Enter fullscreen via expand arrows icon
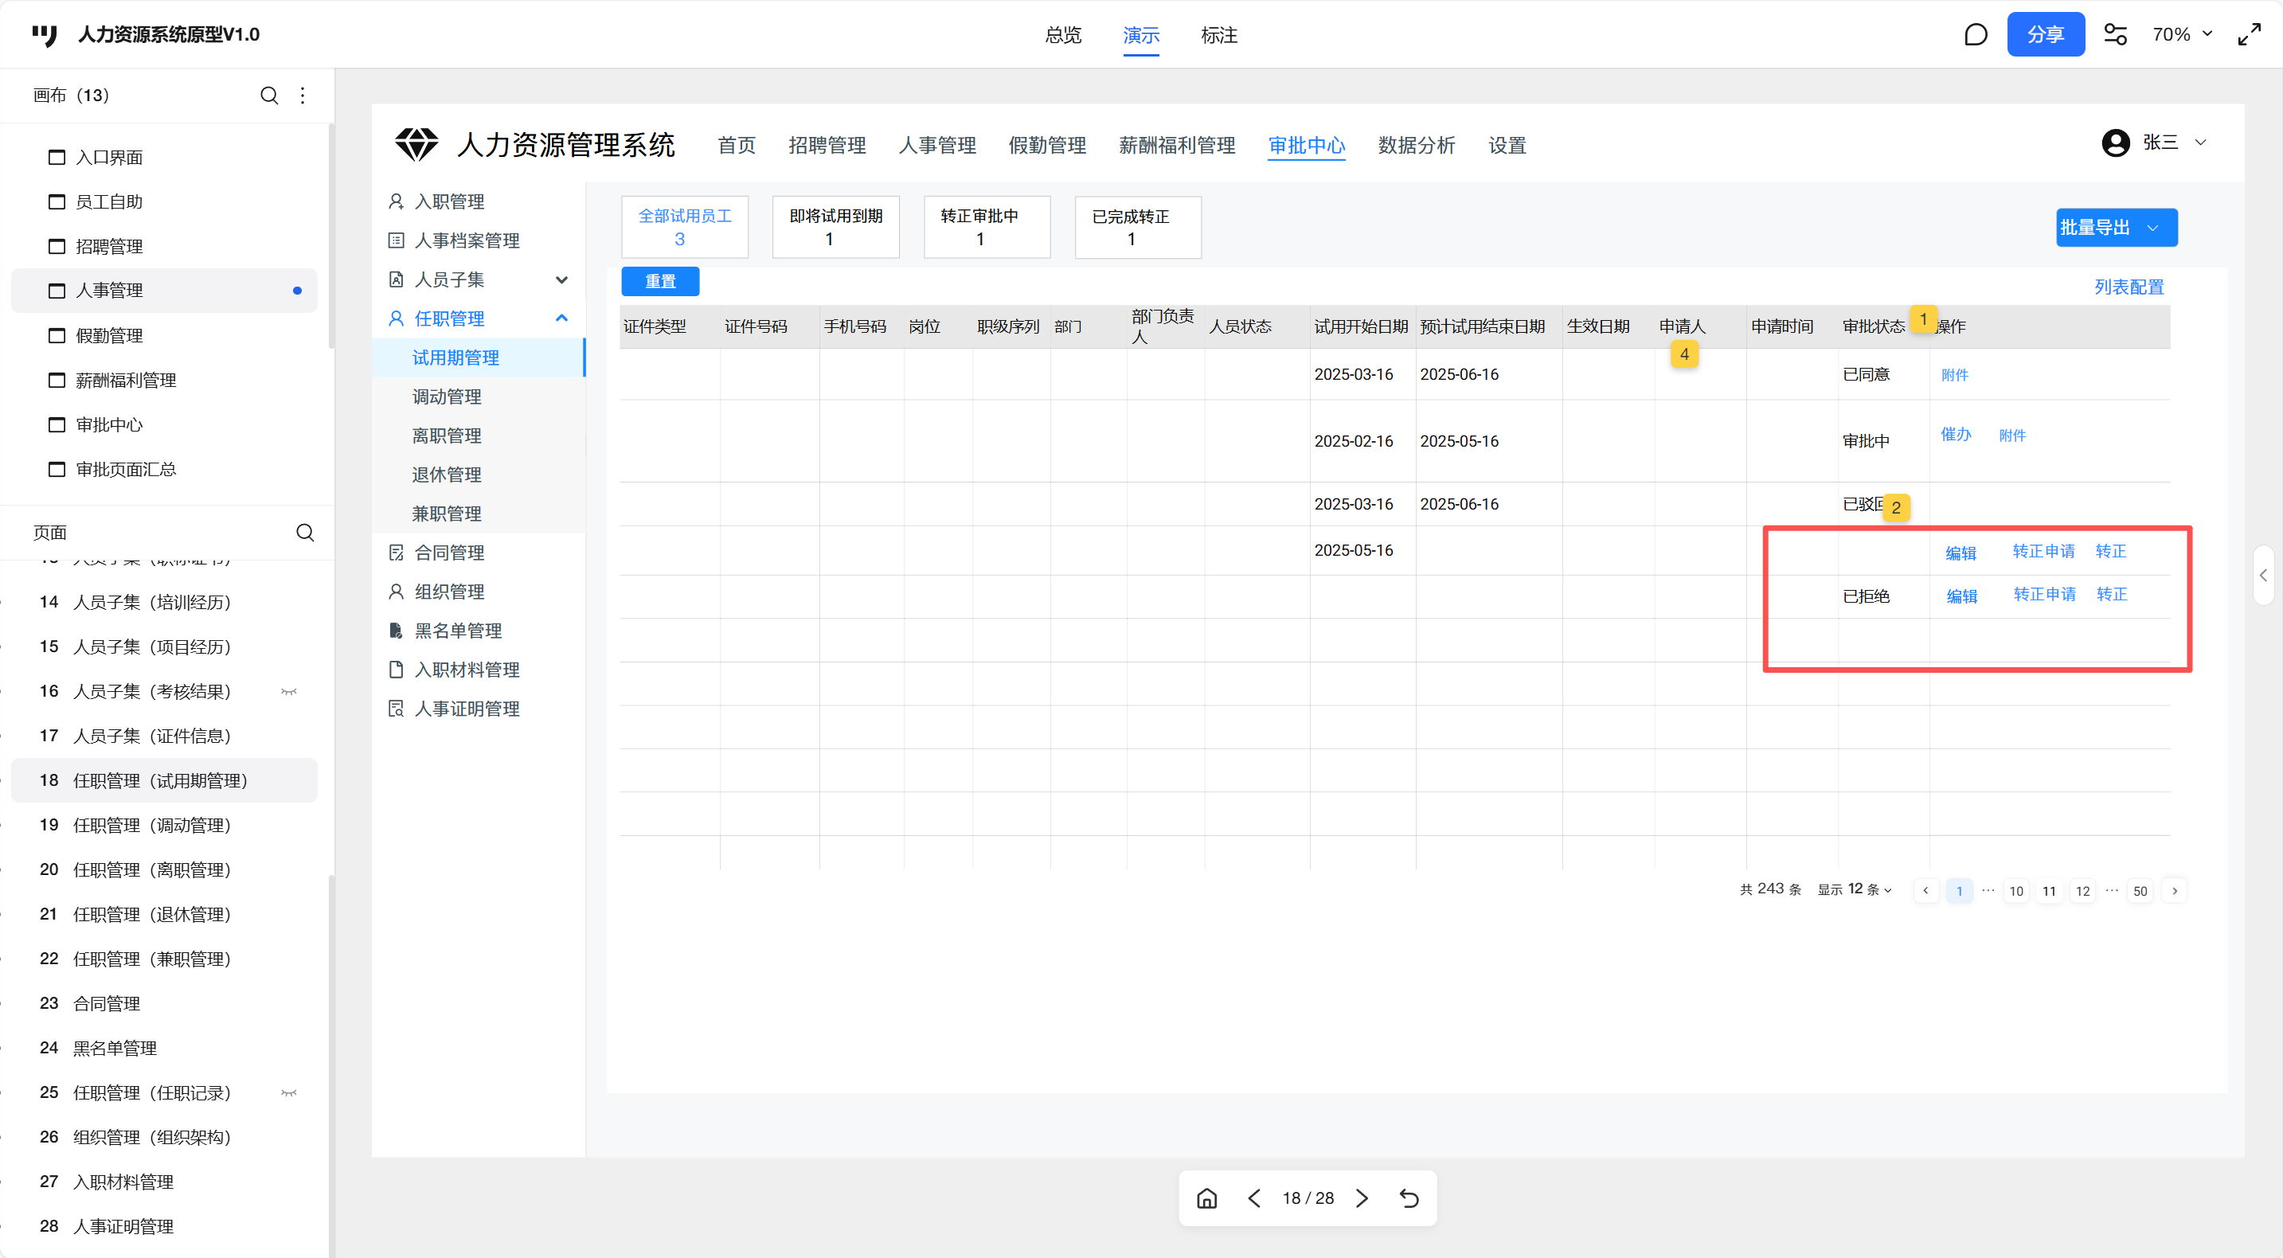 pyautogui.click(x=2250, y=34)
